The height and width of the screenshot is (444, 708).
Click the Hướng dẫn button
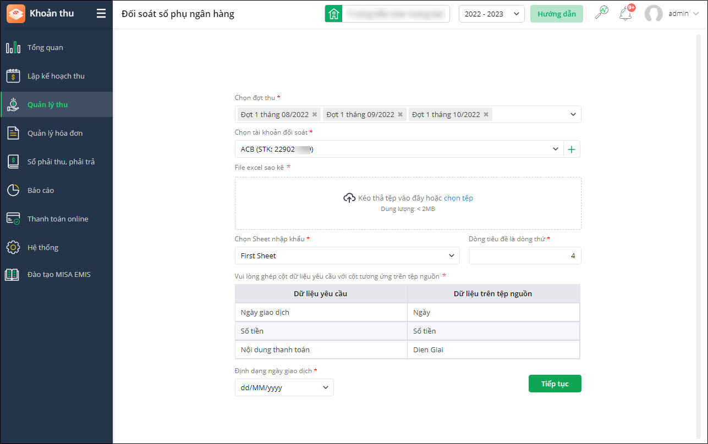(556, 14)
